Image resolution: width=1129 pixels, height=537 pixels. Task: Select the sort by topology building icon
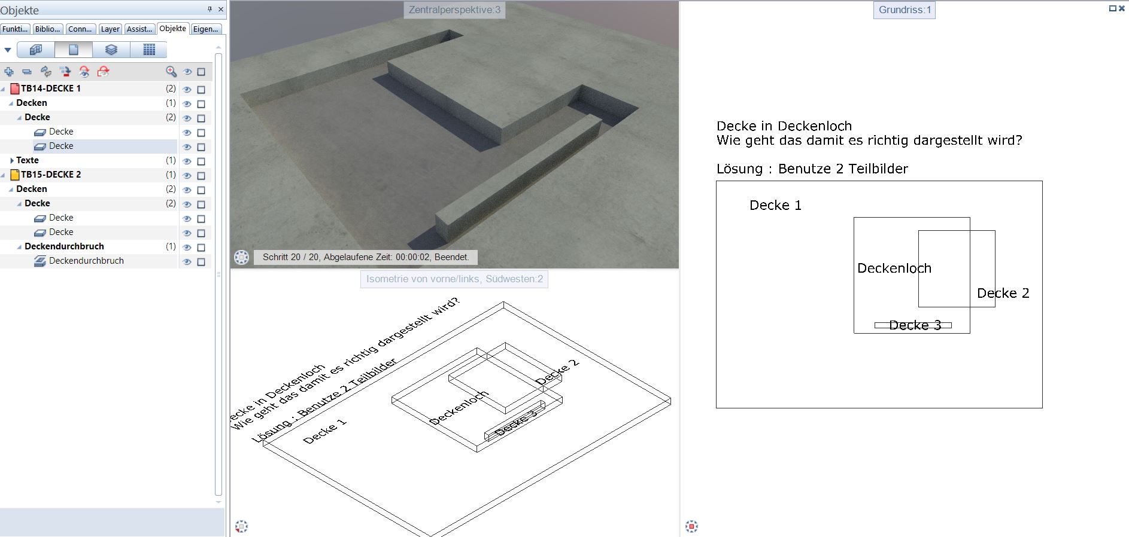[36, 50]
